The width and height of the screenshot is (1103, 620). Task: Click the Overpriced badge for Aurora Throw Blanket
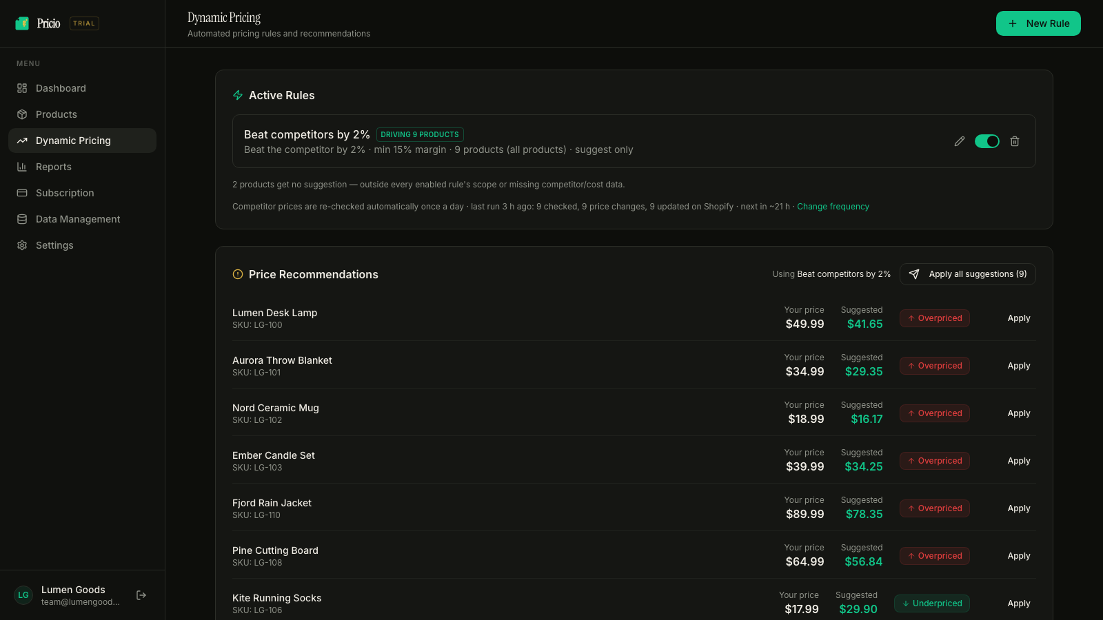coord(935,366)
